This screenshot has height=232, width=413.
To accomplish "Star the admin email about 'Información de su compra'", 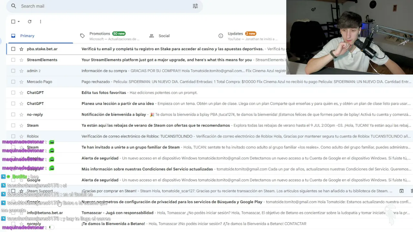I will [21, 71].
